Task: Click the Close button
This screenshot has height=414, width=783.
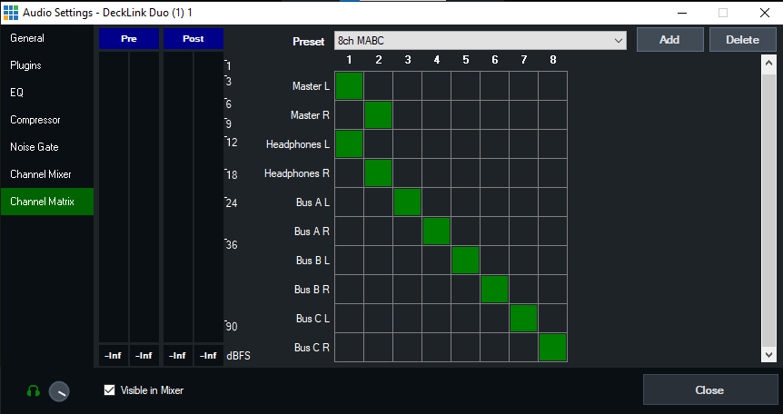Action: (x=709, y=390)
